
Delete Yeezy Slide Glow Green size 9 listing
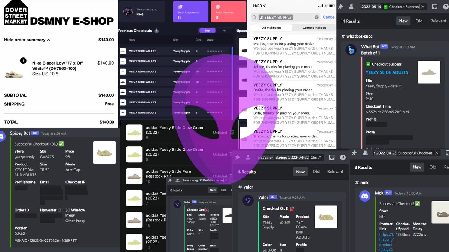pos(232,133)
